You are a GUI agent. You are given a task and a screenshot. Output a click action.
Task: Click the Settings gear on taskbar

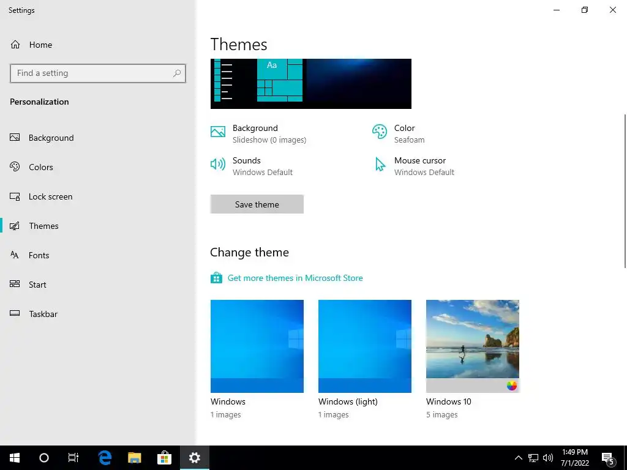click(194, 458)
